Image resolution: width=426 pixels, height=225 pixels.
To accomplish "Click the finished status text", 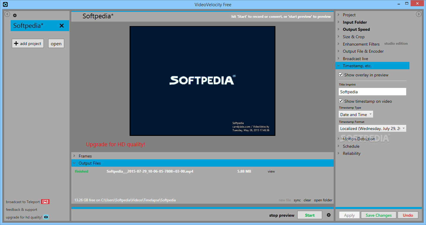I will coord(81,171).
